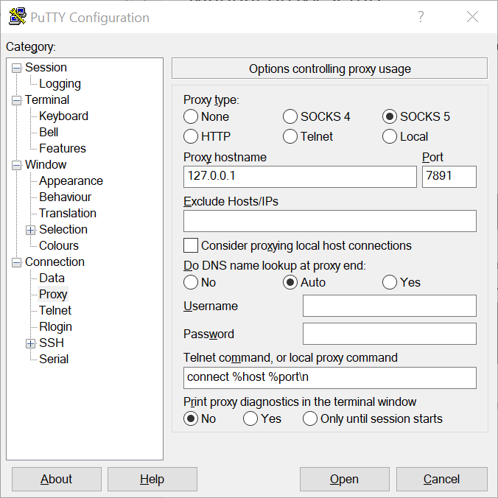This screenshot has height=498, width=498.
Task: Open the Logging category
Action: [x=60, y=83]
